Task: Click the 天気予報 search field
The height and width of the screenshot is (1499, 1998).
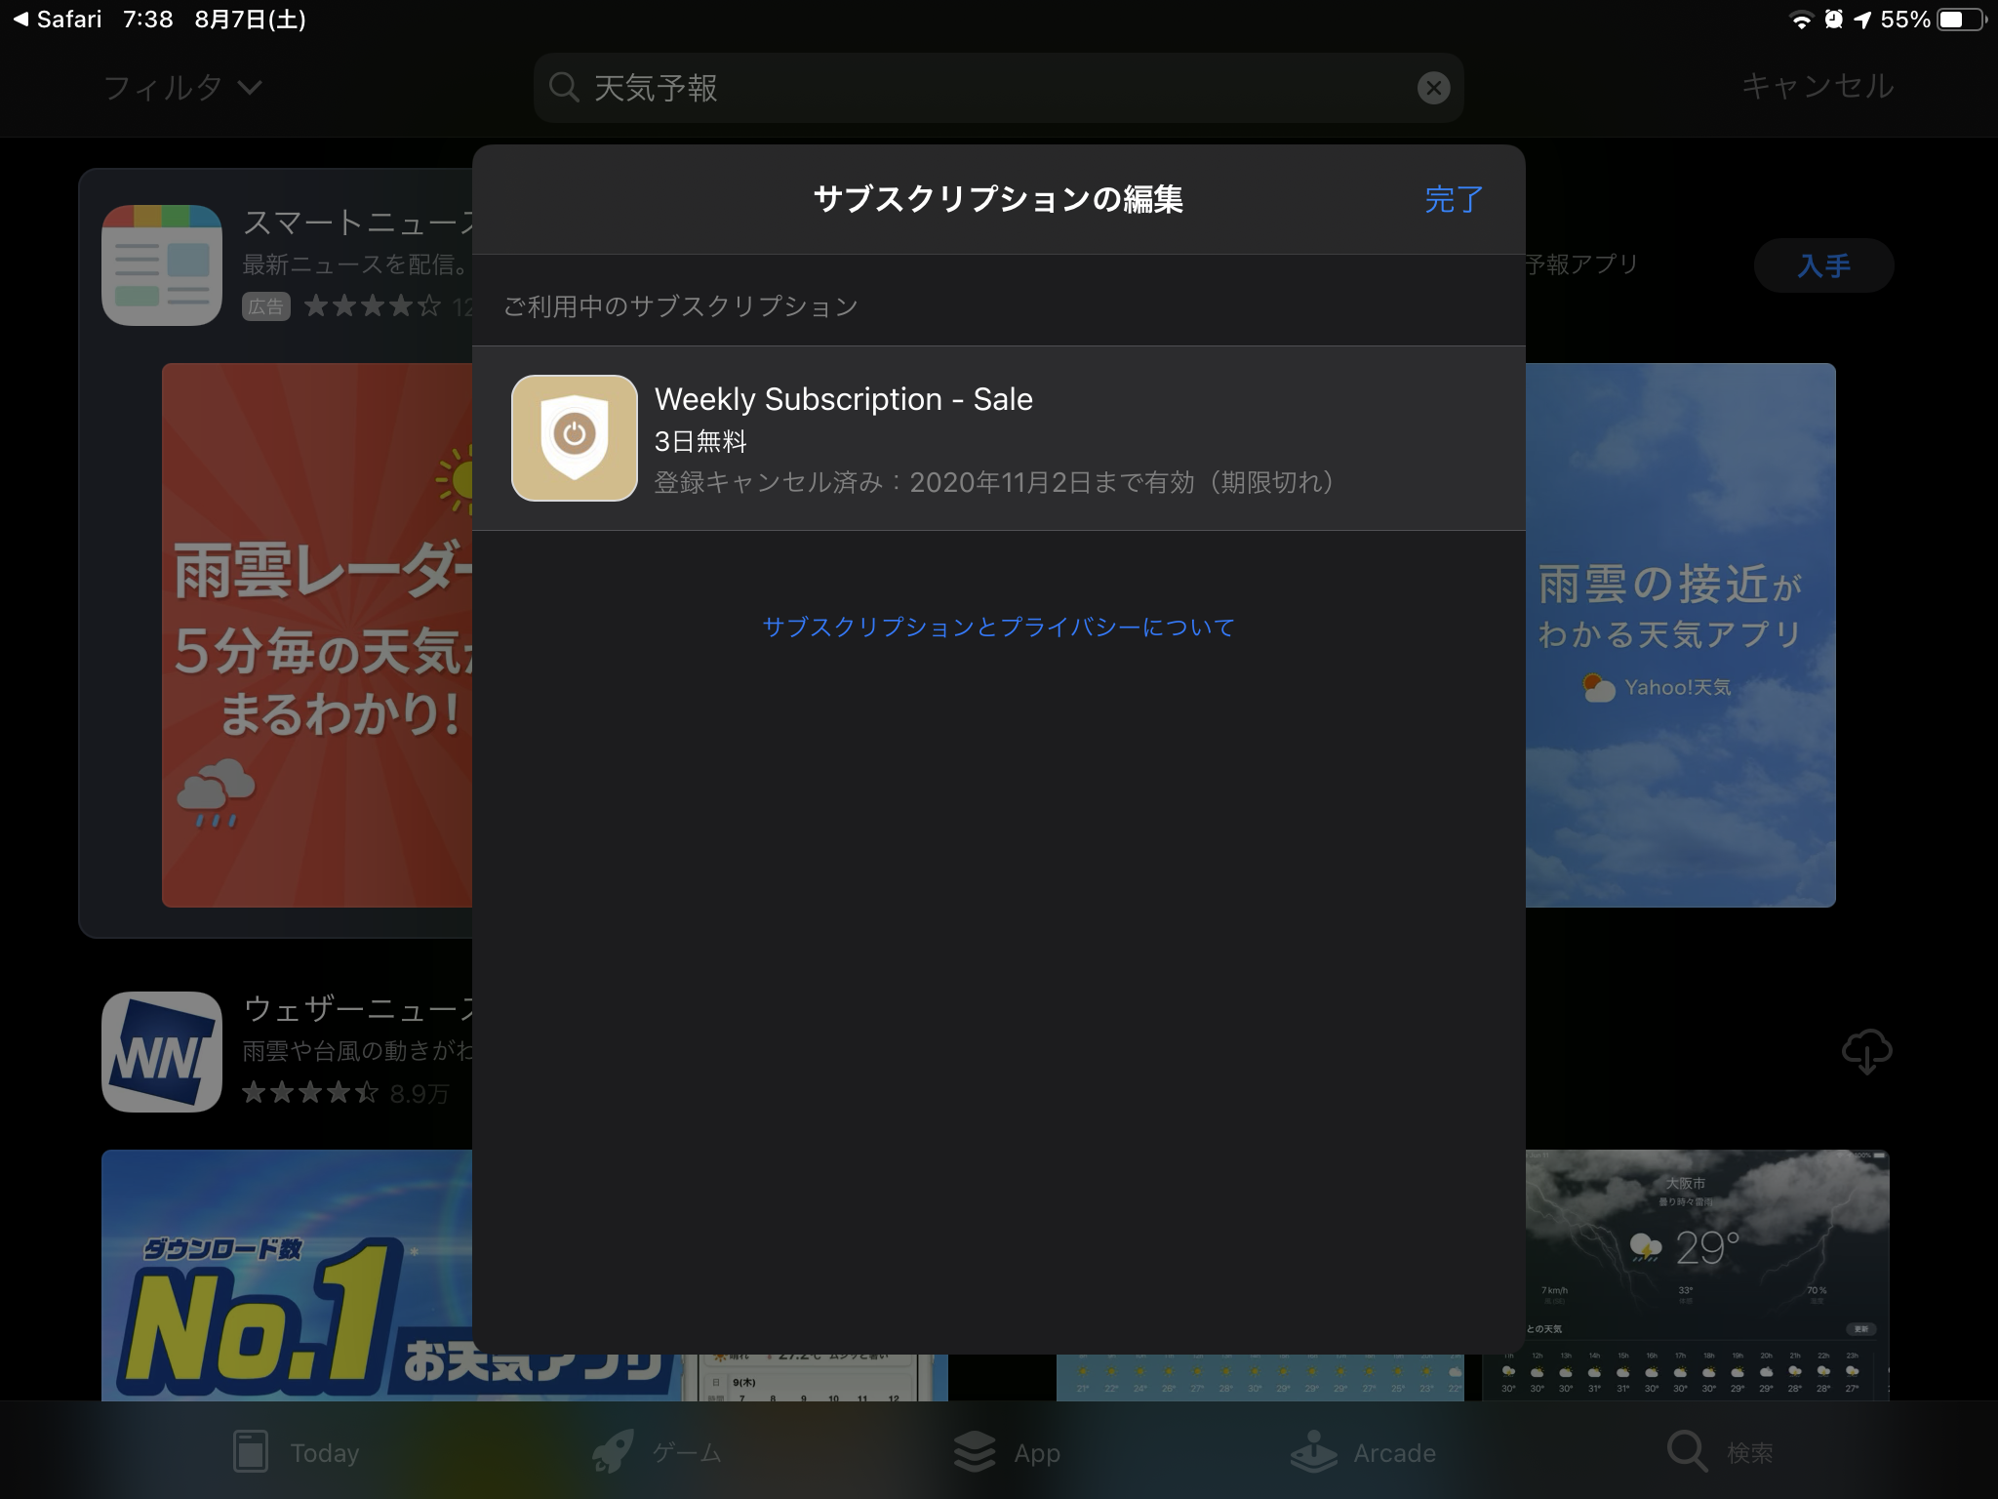Action: tap(976, 88)
